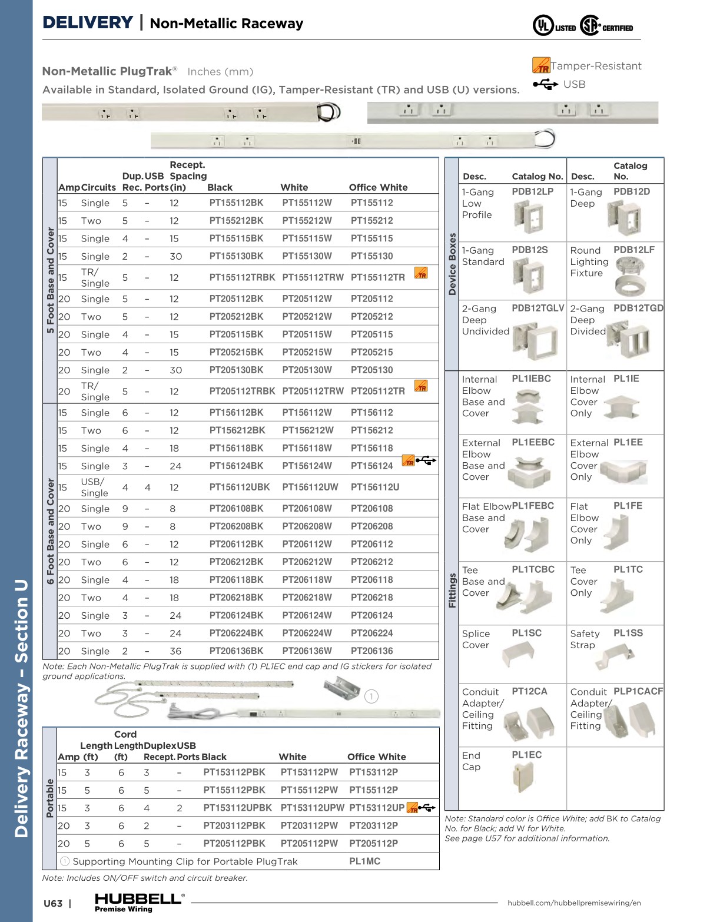The height and width of the screenshot is (922, 710).
Task: Select catalog number PT156112UBK
Action: point(239,487)
